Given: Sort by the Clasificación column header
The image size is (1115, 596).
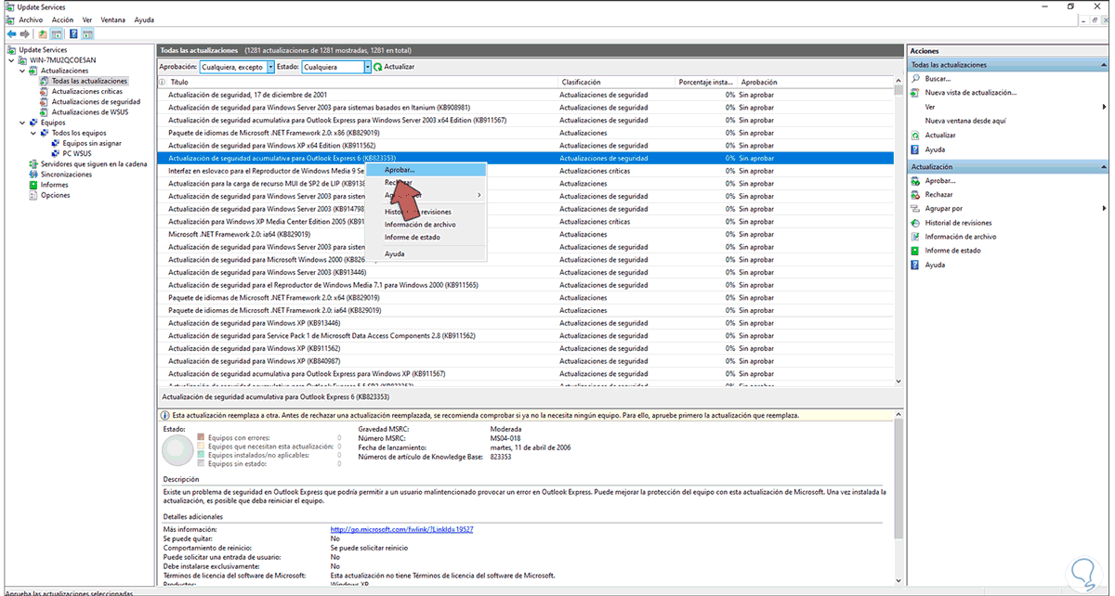Looking at the screenshot, I should [x=617, y=82].
